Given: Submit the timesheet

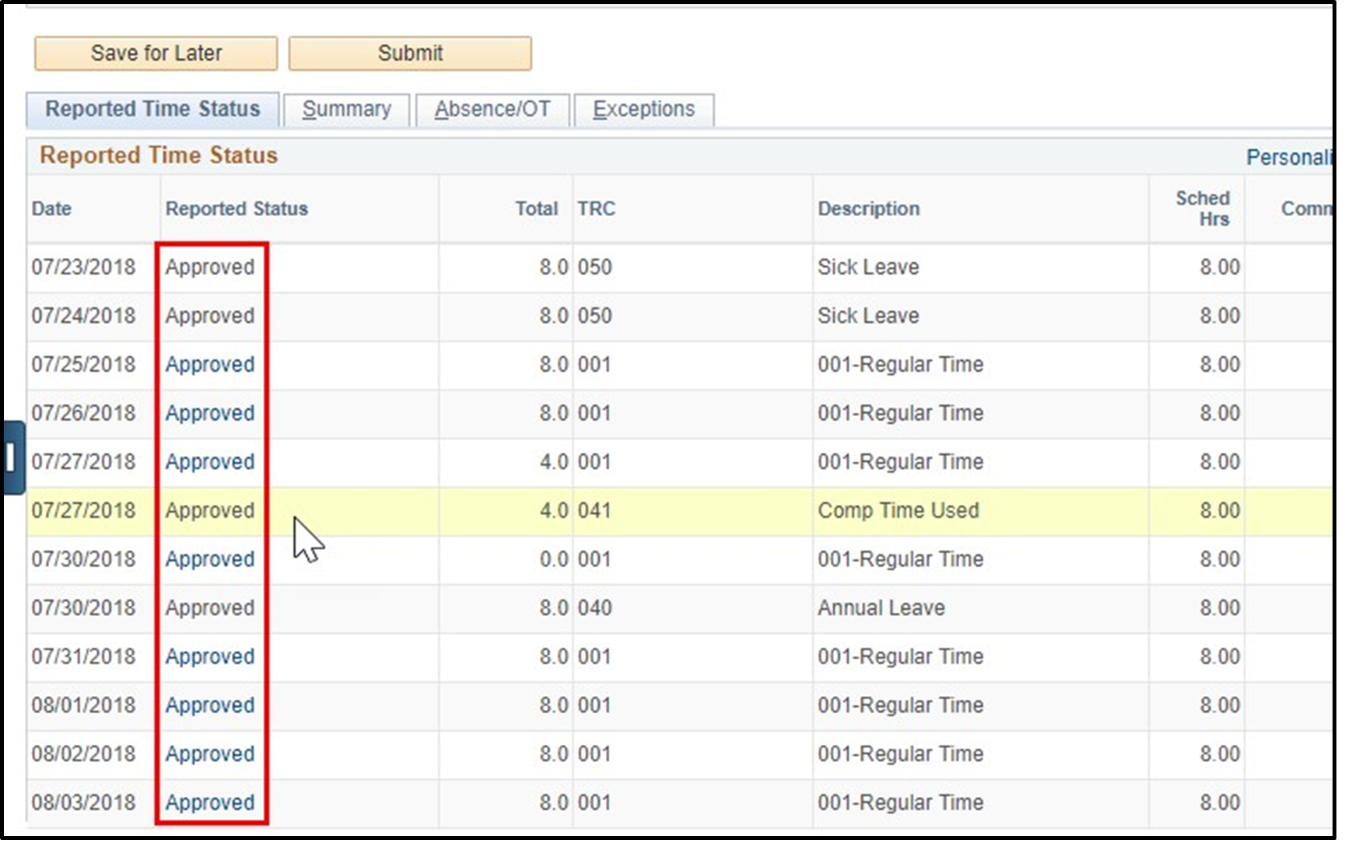Looking at the screenshot, I should [x=410, y=53].
